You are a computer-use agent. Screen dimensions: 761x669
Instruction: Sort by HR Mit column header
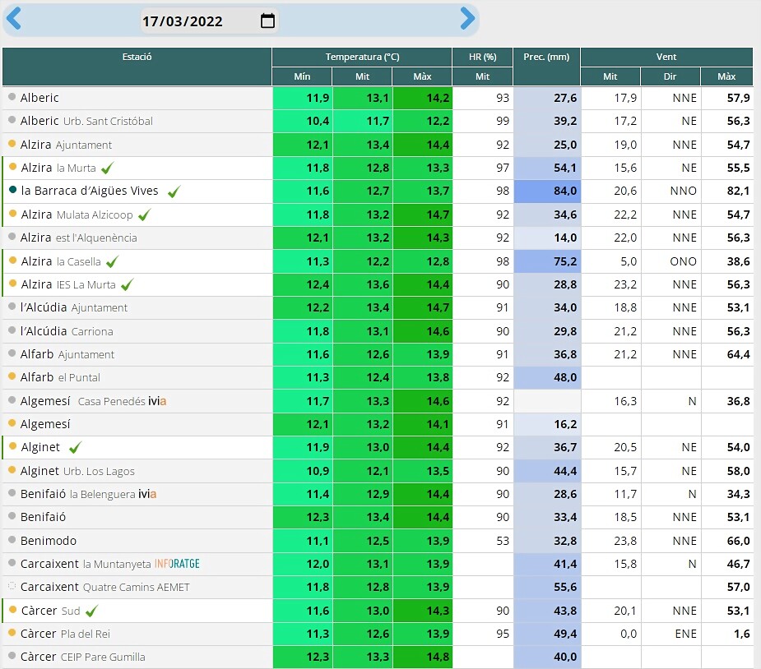(x=482, y=76)
